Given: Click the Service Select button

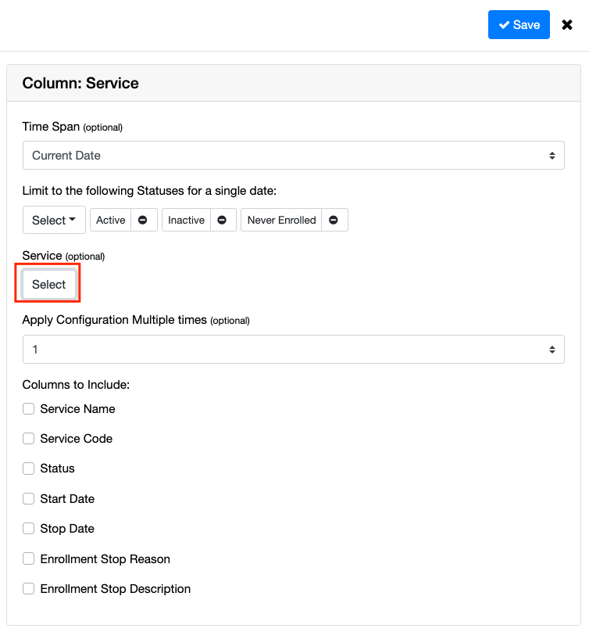Looking at the screenshot, I should 48,284.
